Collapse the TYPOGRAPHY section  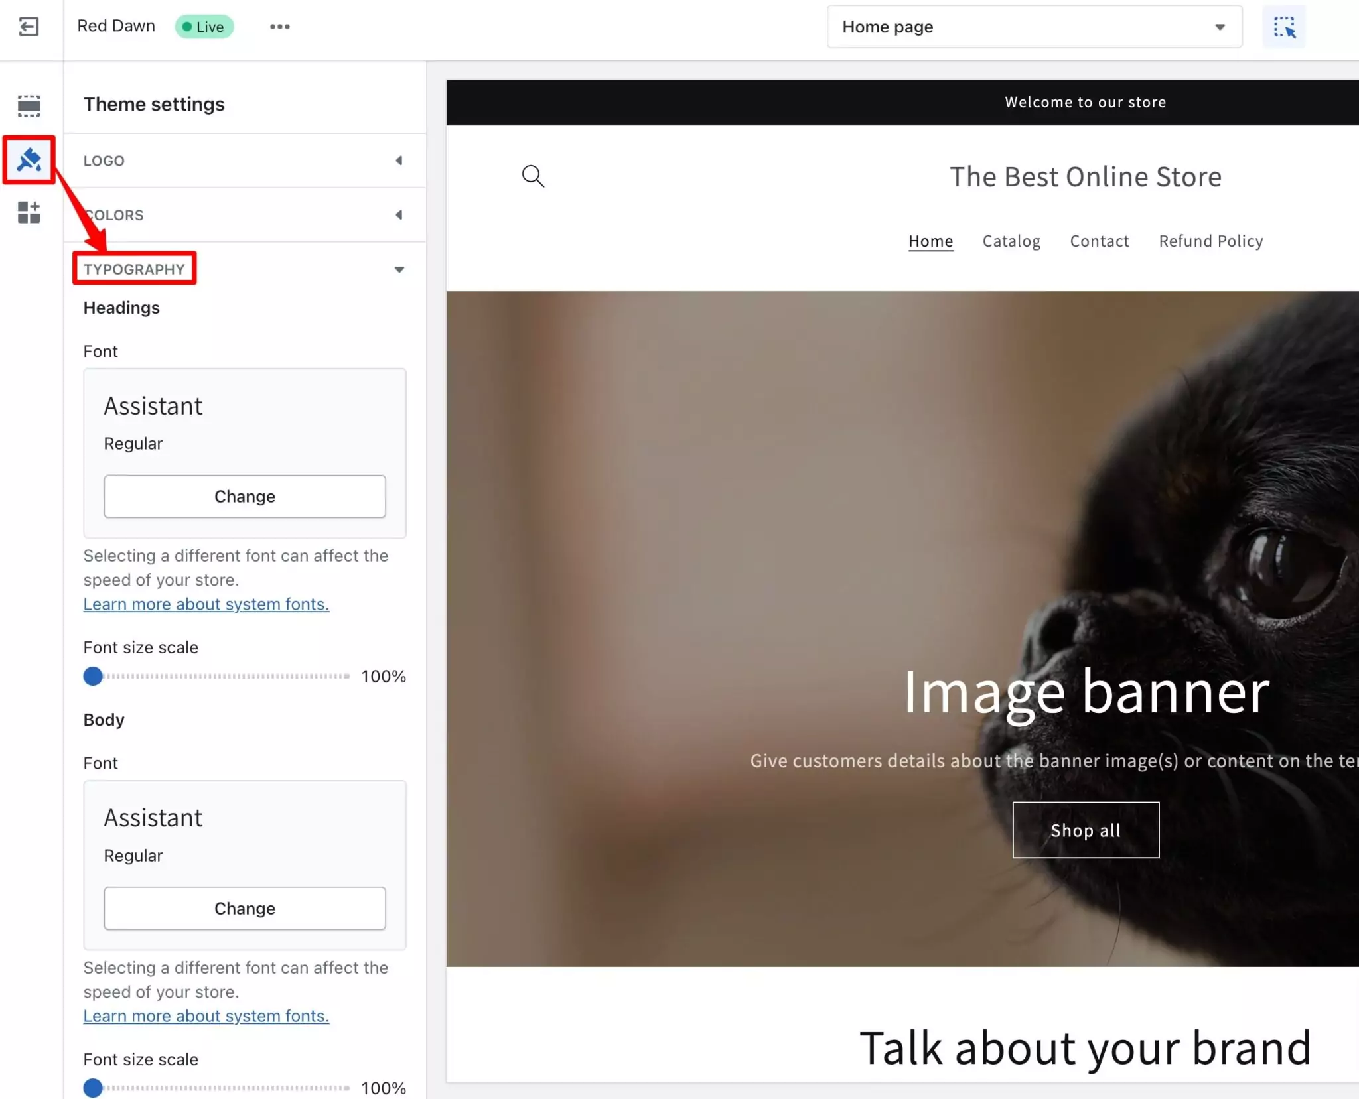point(244,269)
